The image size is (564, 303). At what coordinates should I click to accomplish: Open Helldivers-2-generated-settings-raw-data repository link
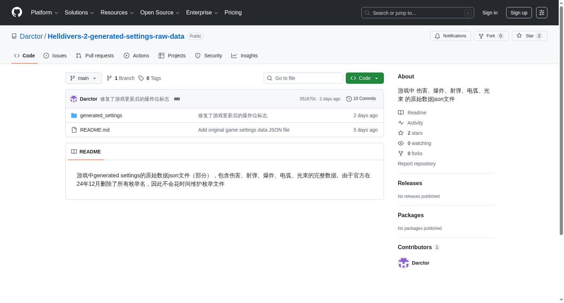[116, 36]
